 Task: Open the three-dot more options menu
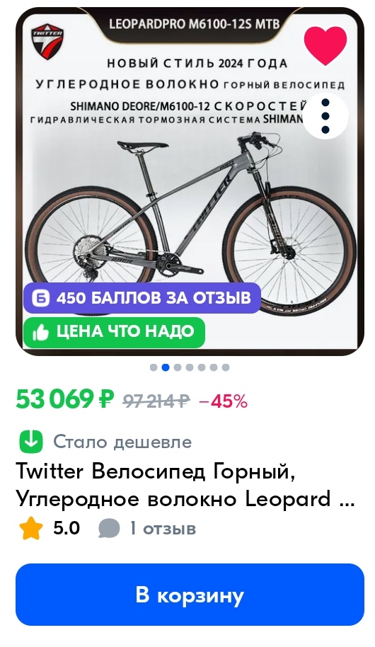(x=325, y=116)
